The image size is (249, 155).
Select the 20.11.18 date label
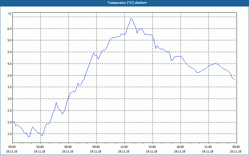pos(236,152)
